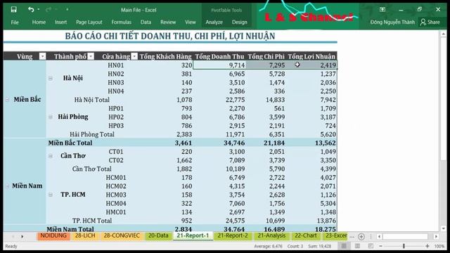
Task: Click the Redo arrow icon
Action: point(49,10)
